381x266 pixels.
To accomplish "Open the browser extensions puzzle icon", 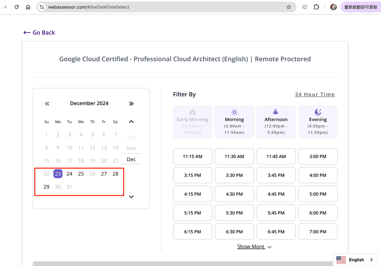I will (x=316, y=7).
